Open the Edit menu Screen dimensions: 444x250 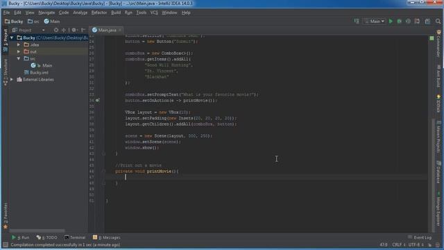pyautogui.click(x=17, y=12)
